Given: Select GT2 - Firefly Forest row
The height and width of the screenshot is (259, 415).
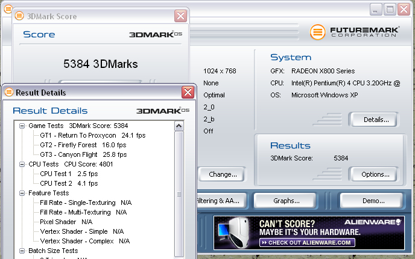Looking at the screenshot, I should click(x=83, y=145).
